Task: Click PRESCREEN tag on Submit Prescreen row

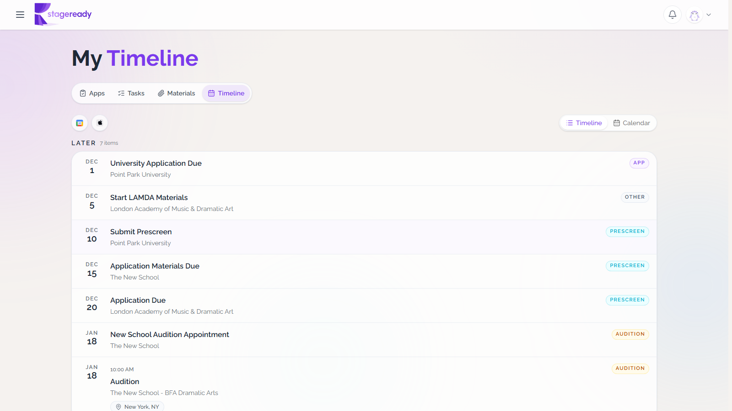Action: (x=627, y=232)
